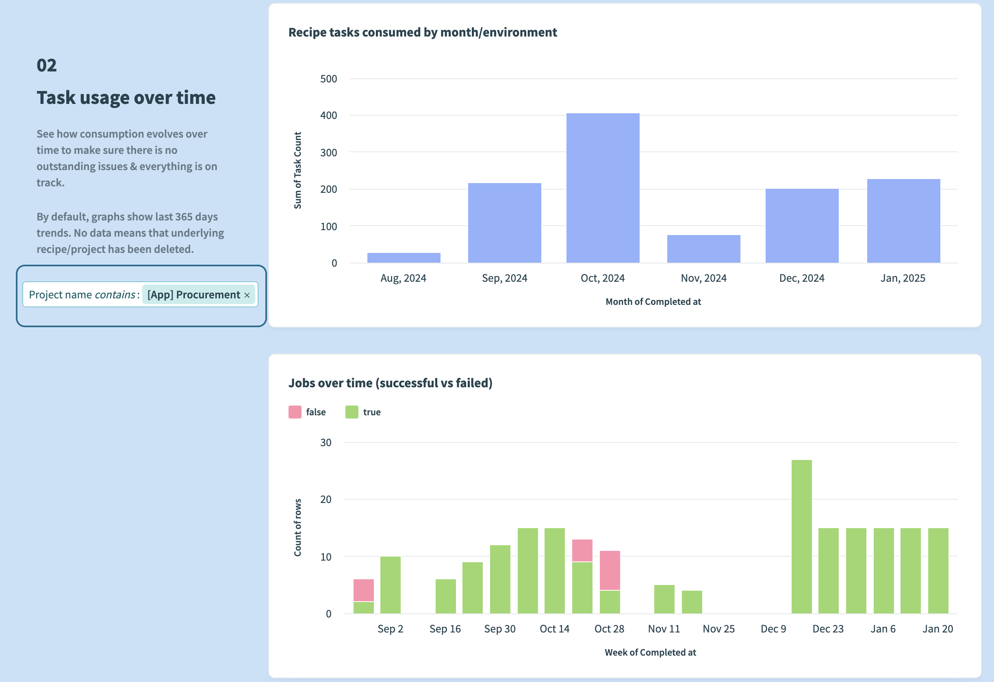This screenshot has width=994, height=682.
Task: Click the Jan, 2025 task bar
Action: [903, 221]
